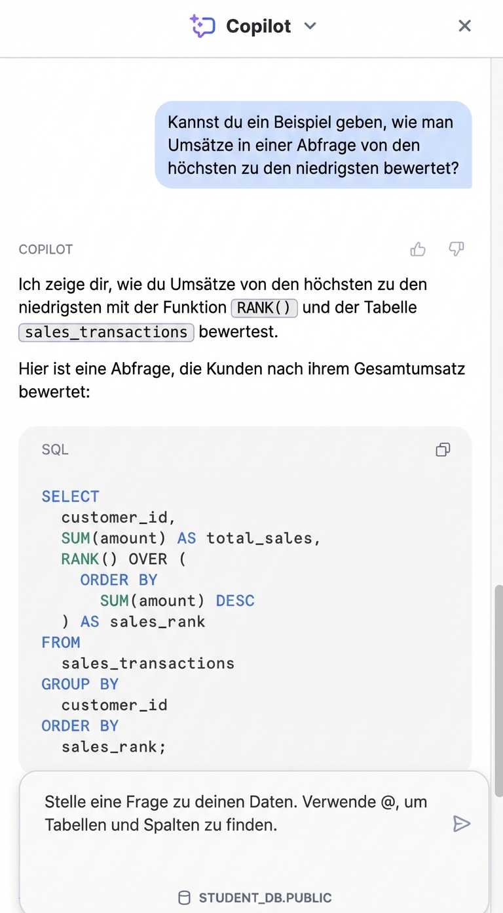The height and width of the screenshot is (913, 503).
Task: Open the Copilot title dropdown chevron
Action: pos(310,26)
